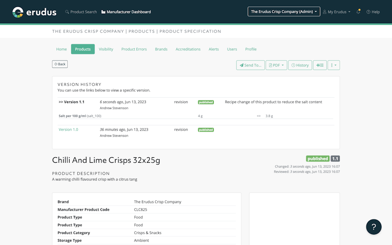392x245 pixels.
Task: Select the old salt value 4 g
Action: (x=200, y=116)
